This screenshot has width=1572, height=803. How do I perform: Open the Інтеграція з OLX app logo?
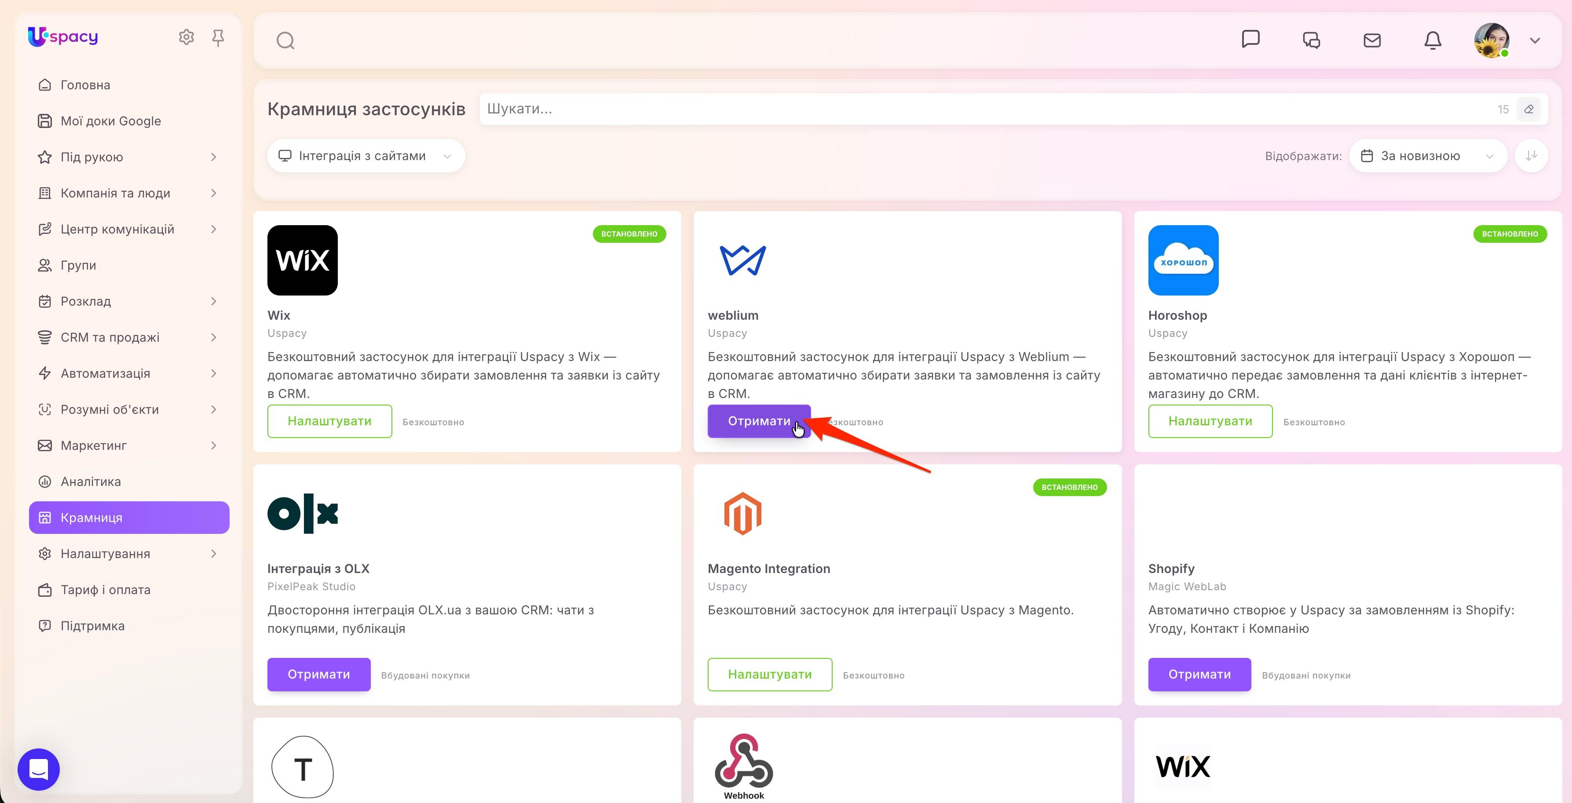click(303, 514)
